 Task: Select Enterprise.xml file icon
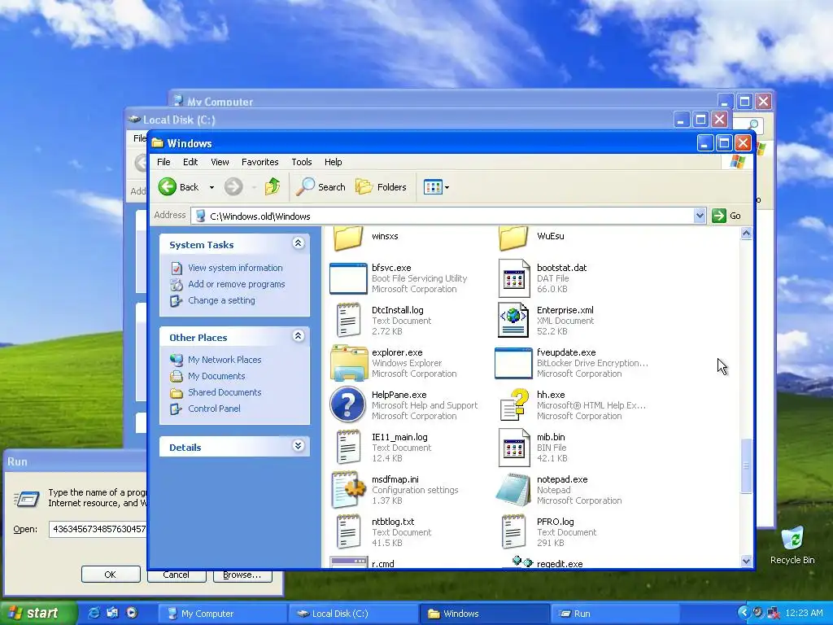point(513,321)
